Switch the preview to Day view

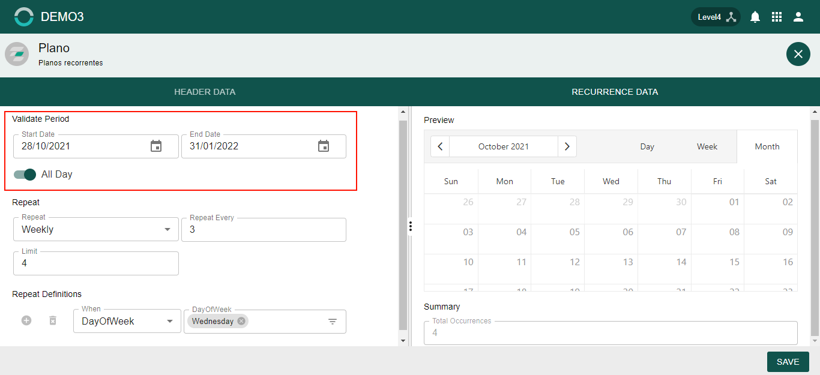647,146
